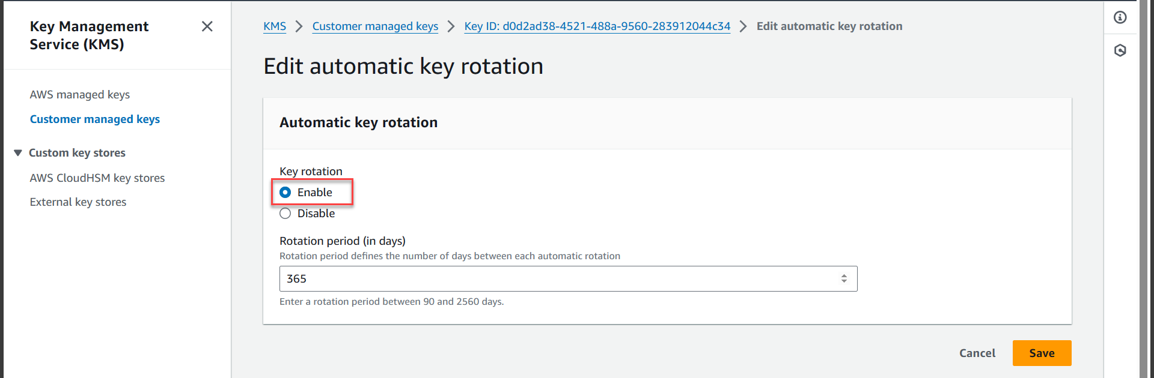Click the Save button
1154x378 pixels.
click(1042, 353)
